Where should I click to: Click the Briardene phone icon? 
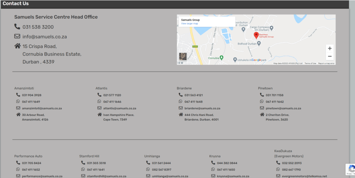point(180,95)
